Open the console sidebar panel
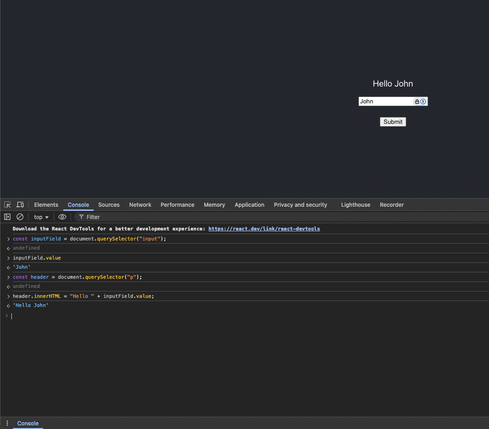The width and height of the screenshot is (489, 429). pyautogui.click(x=7, y=217)
